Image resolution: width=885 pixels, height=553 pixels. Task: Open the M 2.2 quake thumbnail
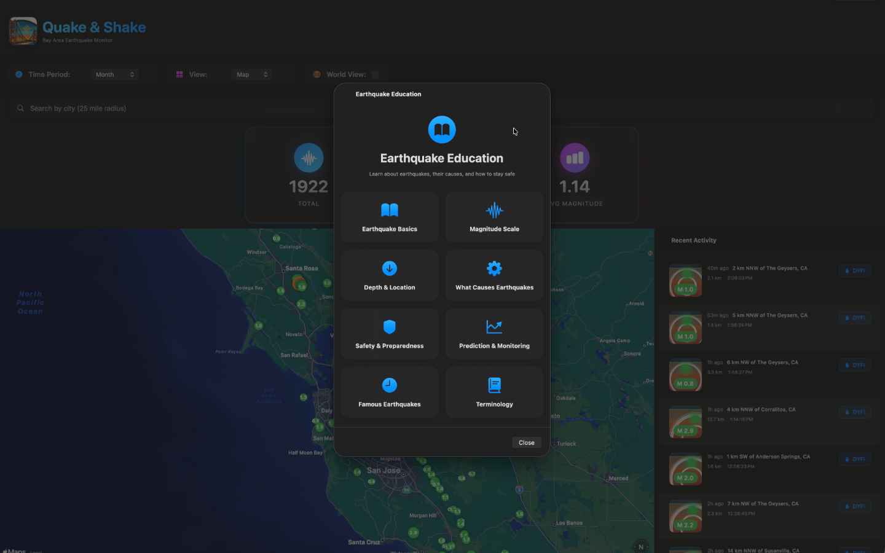(685, 517)
